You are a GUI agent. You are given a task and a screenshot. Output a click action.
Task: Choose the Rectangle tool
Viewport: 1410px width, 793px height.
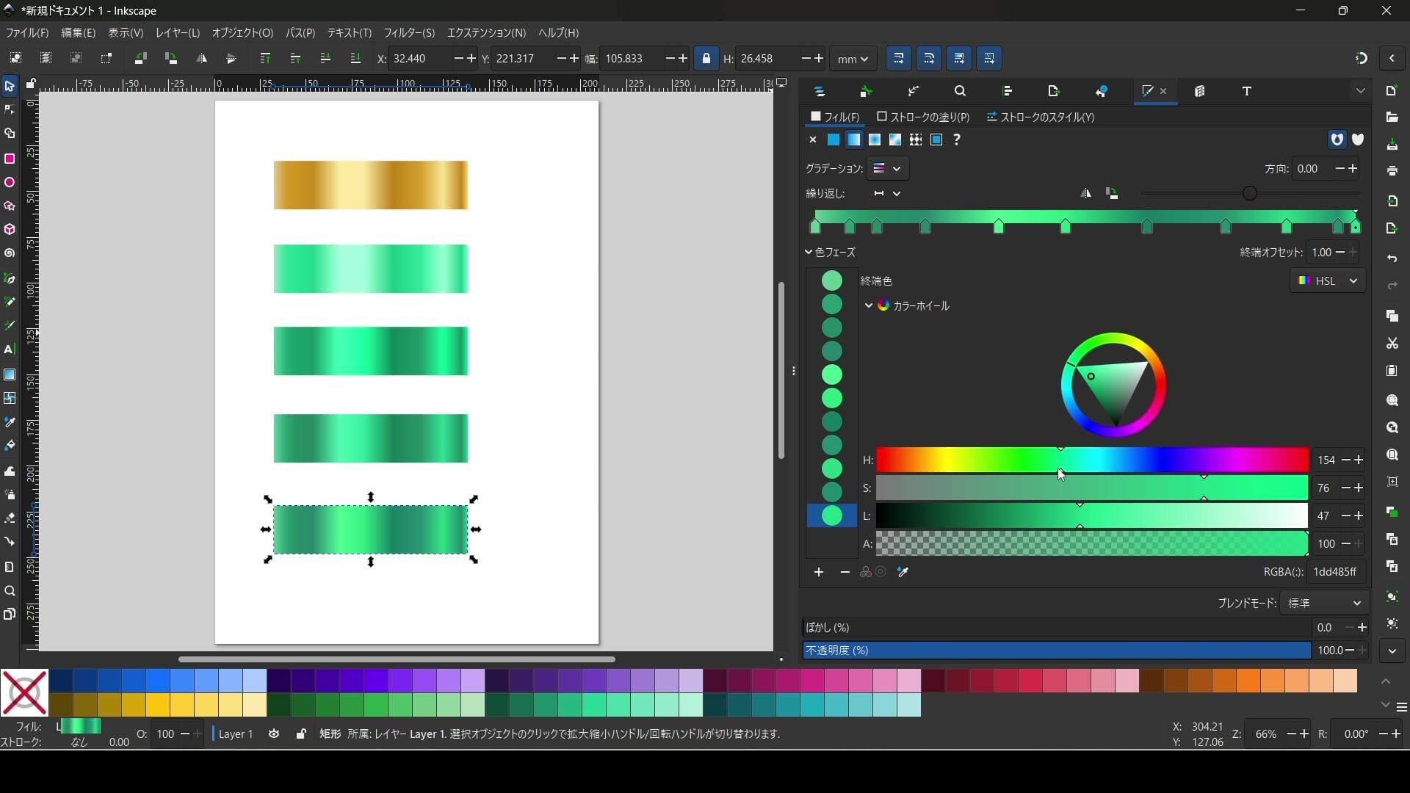click(x=10, y=159)
